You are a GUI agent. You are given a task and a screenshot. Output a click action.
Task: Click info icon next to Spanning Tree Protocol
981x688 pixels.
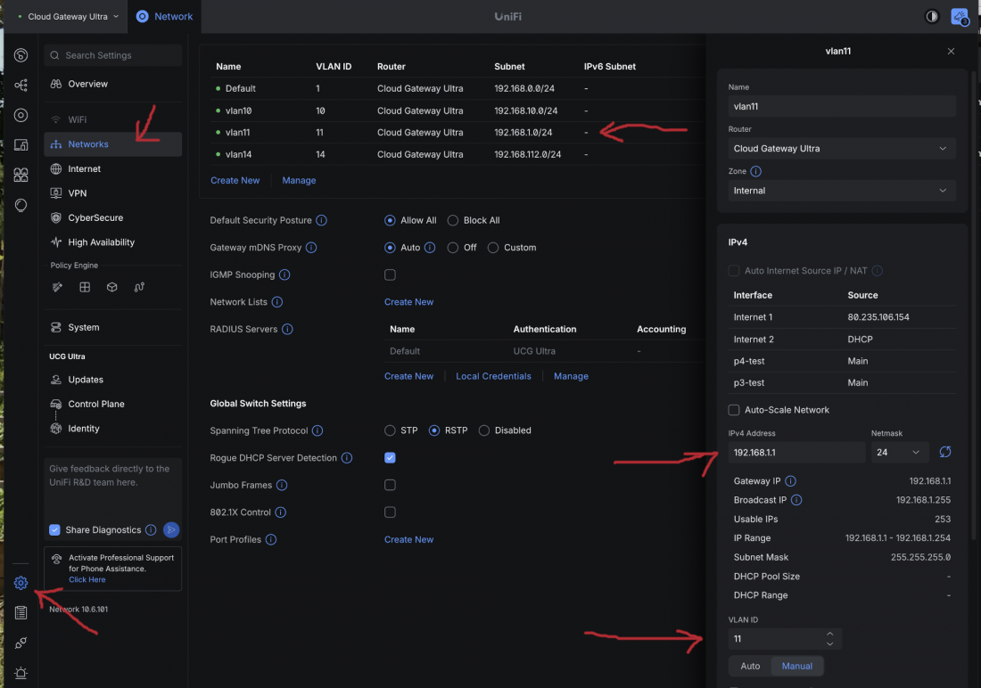click(317, 430)
